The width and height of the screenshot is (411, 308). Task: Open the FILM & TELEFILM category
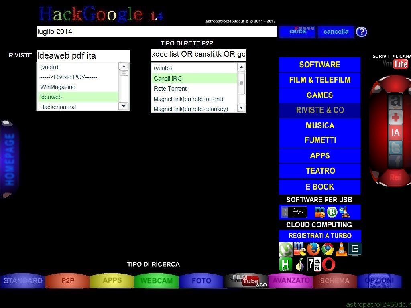click(319, 80)
